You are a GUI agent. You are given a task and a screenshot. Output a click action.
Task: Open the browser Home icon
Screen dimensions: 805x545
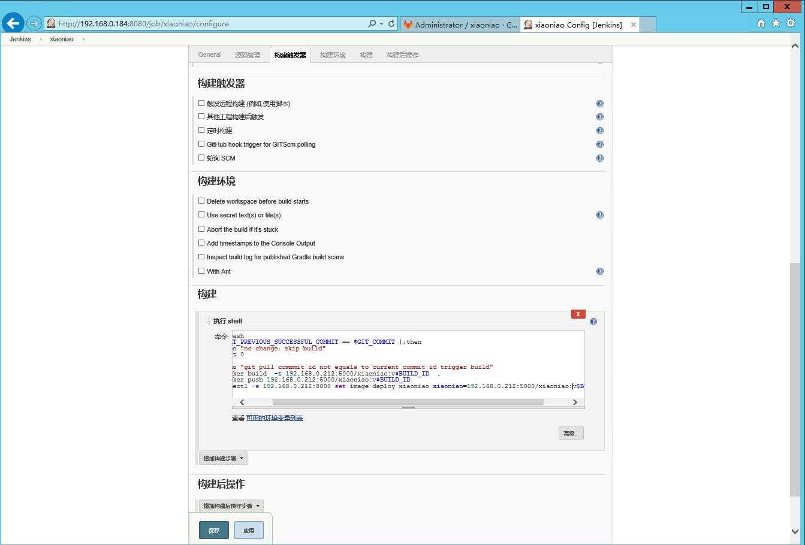[x=761, y=23]
